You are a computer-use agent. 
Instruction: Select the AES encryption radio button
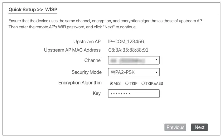click(111, 83)
